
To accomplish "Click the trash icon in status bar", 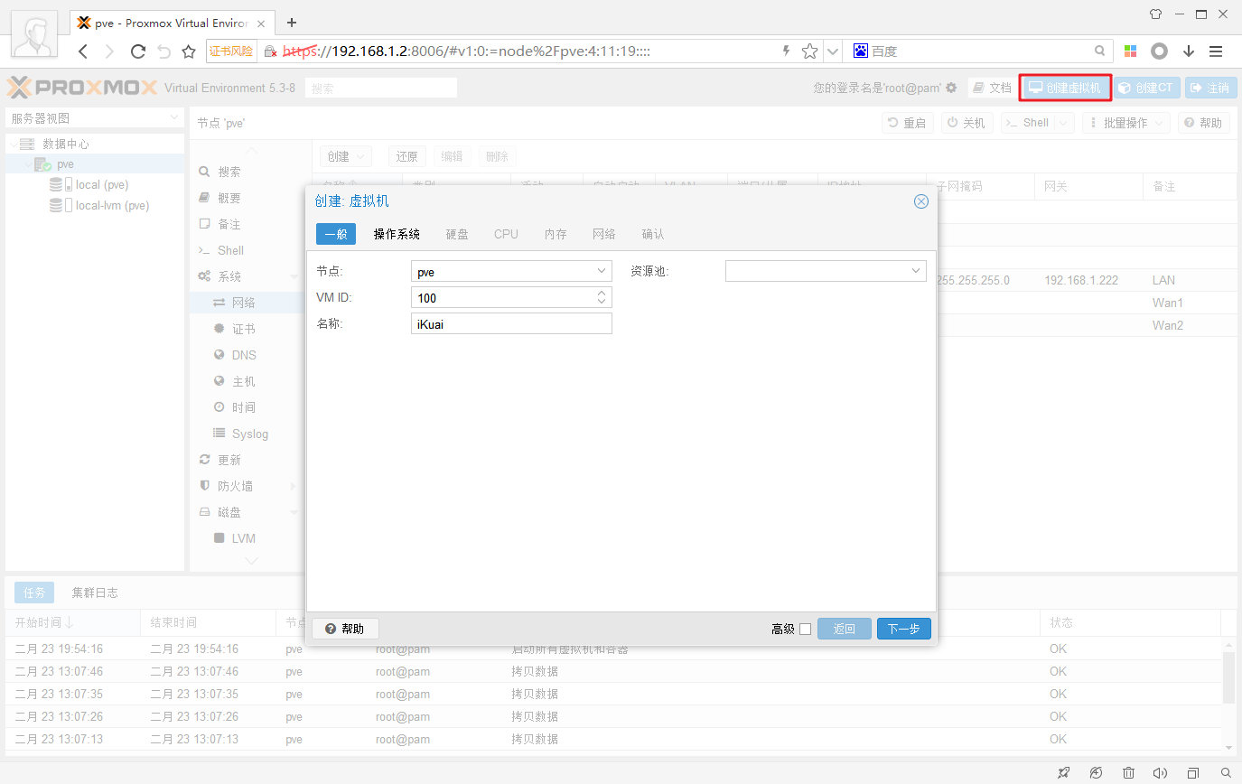I will click(x=1128, y=773).
